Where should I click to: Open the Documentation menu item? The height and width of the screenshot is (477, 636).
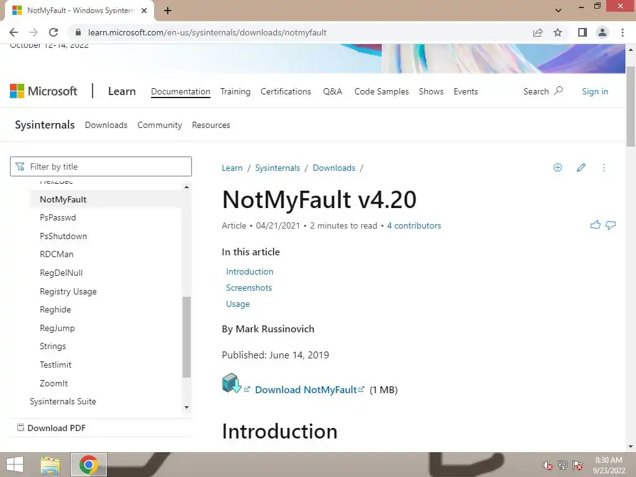coord(181,92)
